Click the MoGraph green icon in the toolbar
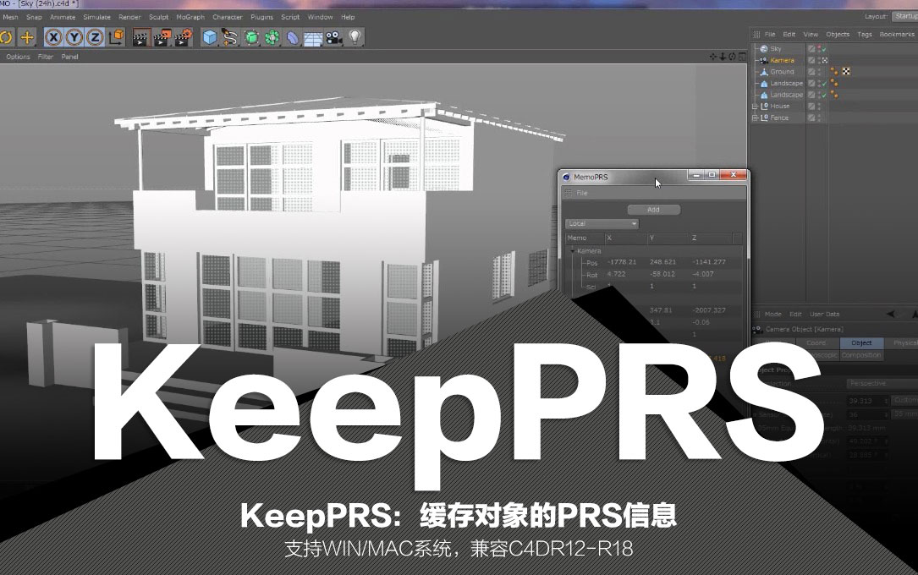Screen dimensions: 918x575 [x=273, y=37]
